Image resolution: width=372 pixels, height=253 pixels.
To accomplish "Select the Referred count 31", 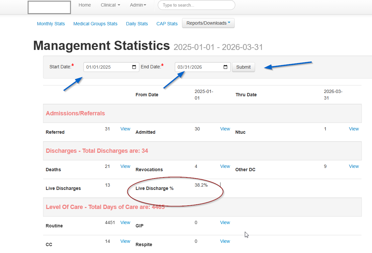I will (107, 129).
